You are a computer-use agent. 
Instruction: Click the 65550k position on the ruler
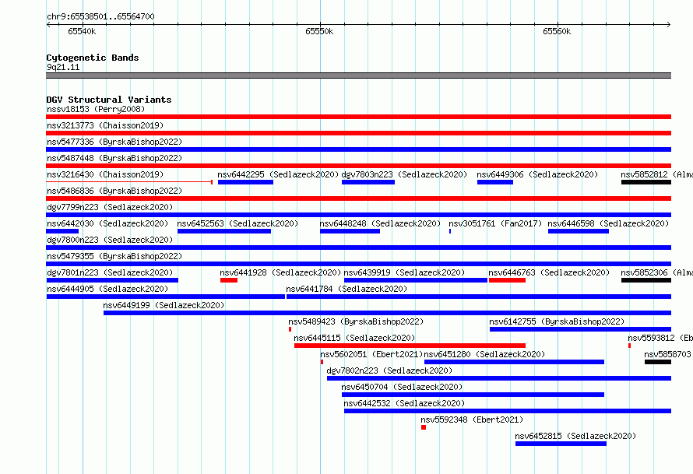(x=319, y=31)
